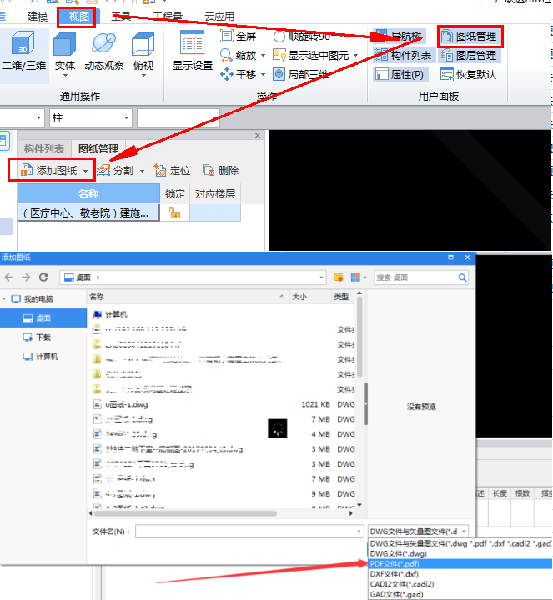
Task: Open the file type filter combo
Action: pos(418,532)
